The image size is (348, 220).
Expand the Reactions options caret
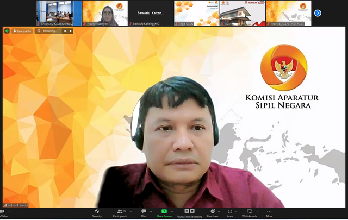point(219,211)
